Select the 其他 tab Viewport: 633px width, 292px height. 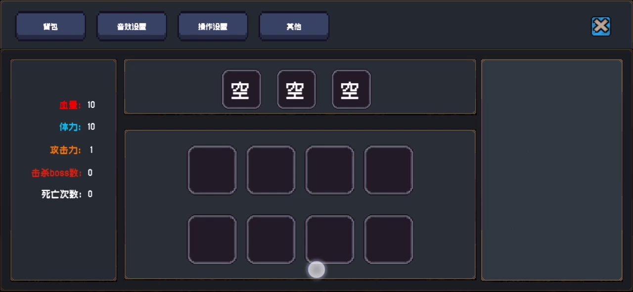(x=294, y=26)
